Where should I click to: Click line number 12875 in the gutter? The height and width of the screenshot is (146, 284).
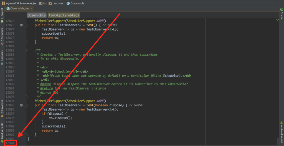pyautogui.click(x=10, y=21)
